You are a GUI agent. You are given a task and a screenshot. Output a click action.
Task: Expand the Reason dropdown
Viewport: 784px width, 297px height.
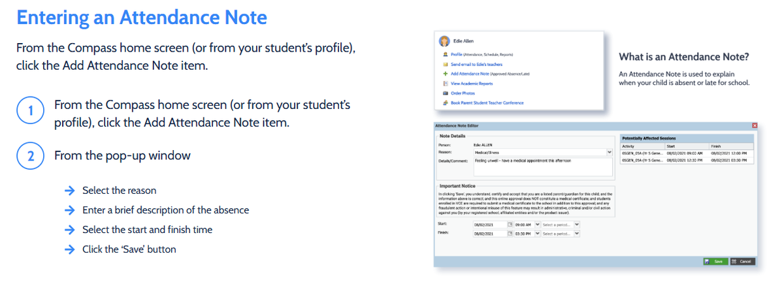(x=609, y=152)
